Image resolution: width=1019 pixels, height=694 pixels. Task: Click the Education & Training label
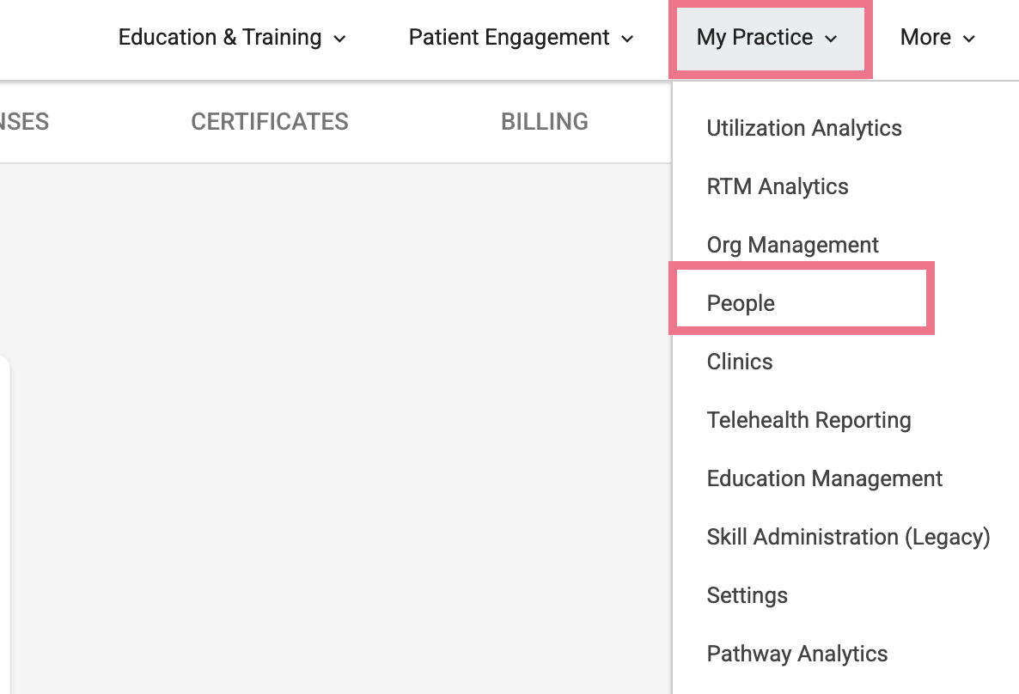220,37
